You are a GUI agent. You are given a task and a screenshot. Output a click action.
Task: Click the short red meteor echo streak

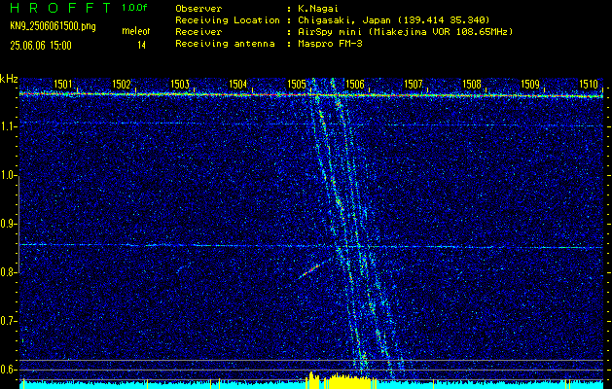310,270
